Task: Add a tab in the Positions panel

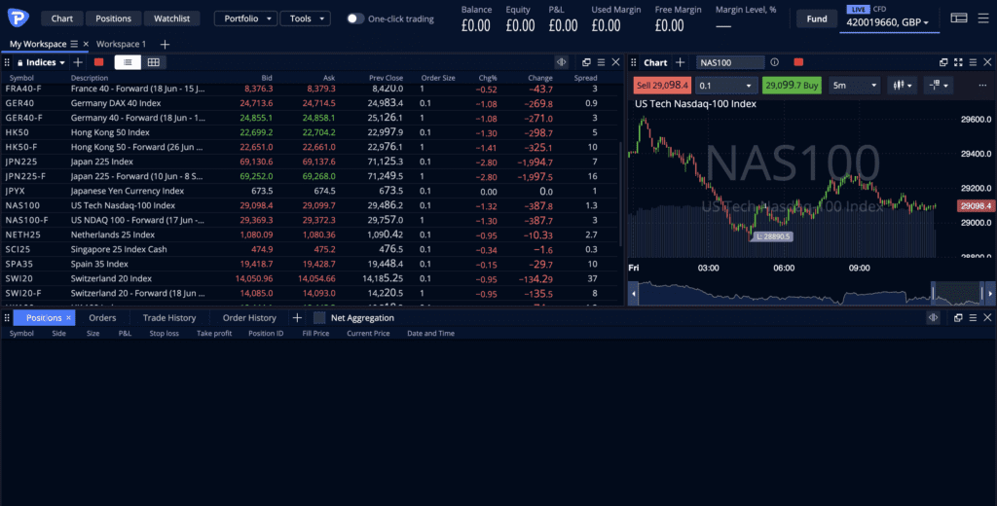Action: 297,318
